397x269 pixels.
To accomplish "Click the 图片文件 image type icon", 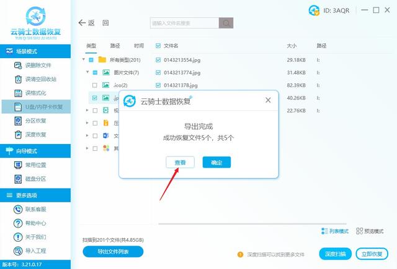I will point(106,73).
